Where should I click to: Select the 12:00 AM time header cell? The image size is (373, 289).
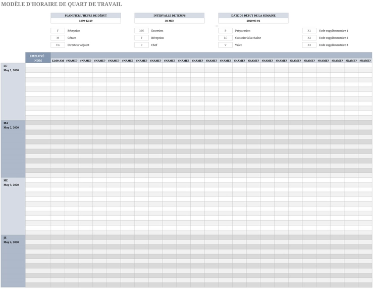point(58,61)
